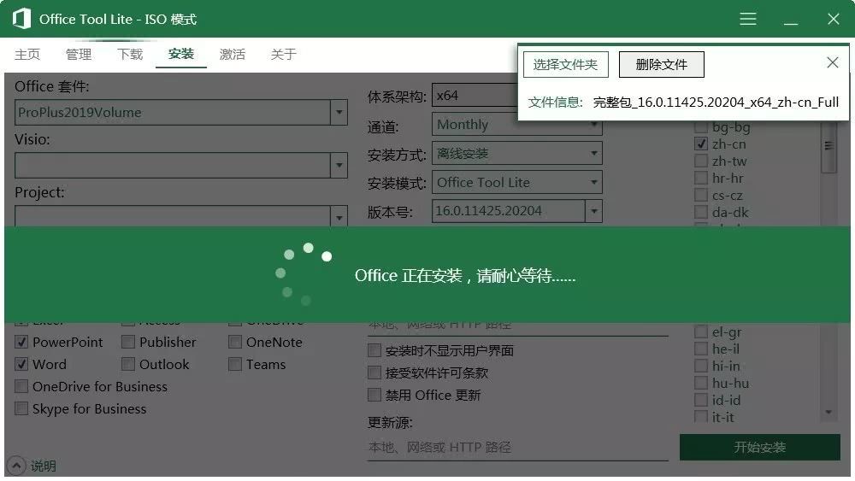Expand the 说明 panel with arrow icon

17,466
